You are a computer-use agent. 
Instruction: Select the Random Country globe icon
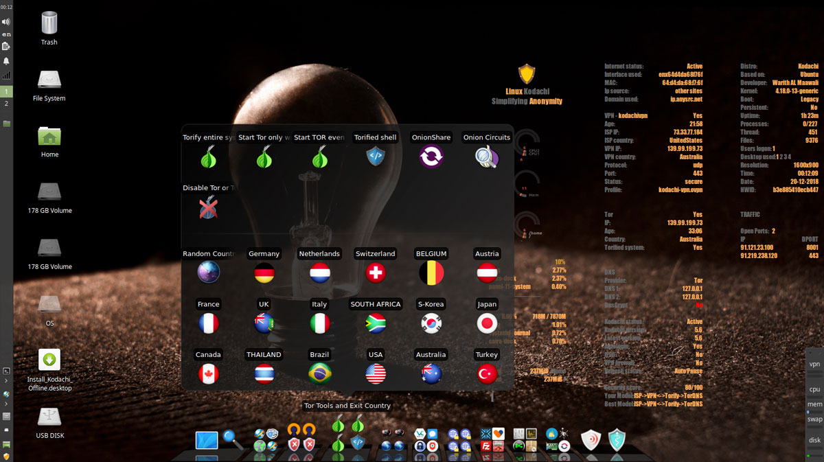coord(208,273)
